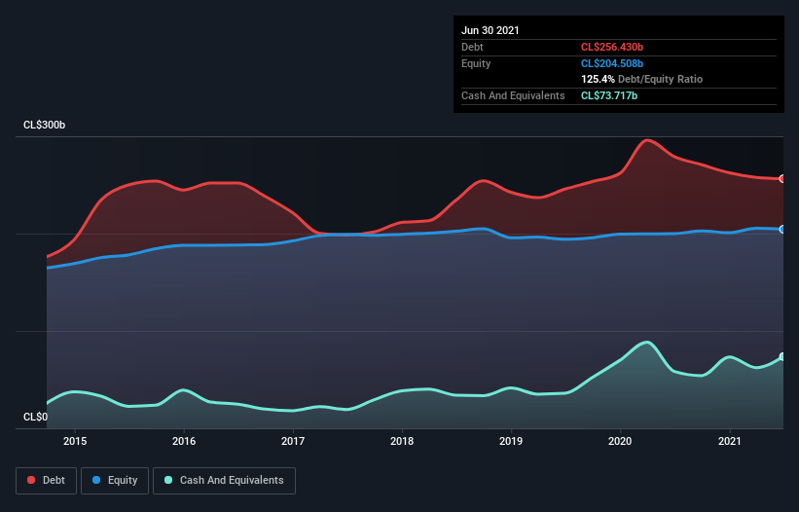This screenshot has height=512, width=799.
Task: Select the red Debt endpoint marker on the chart
Action: tap(782, 179)
